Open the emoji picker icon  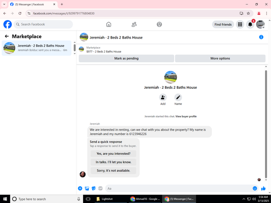pos(255,188)
